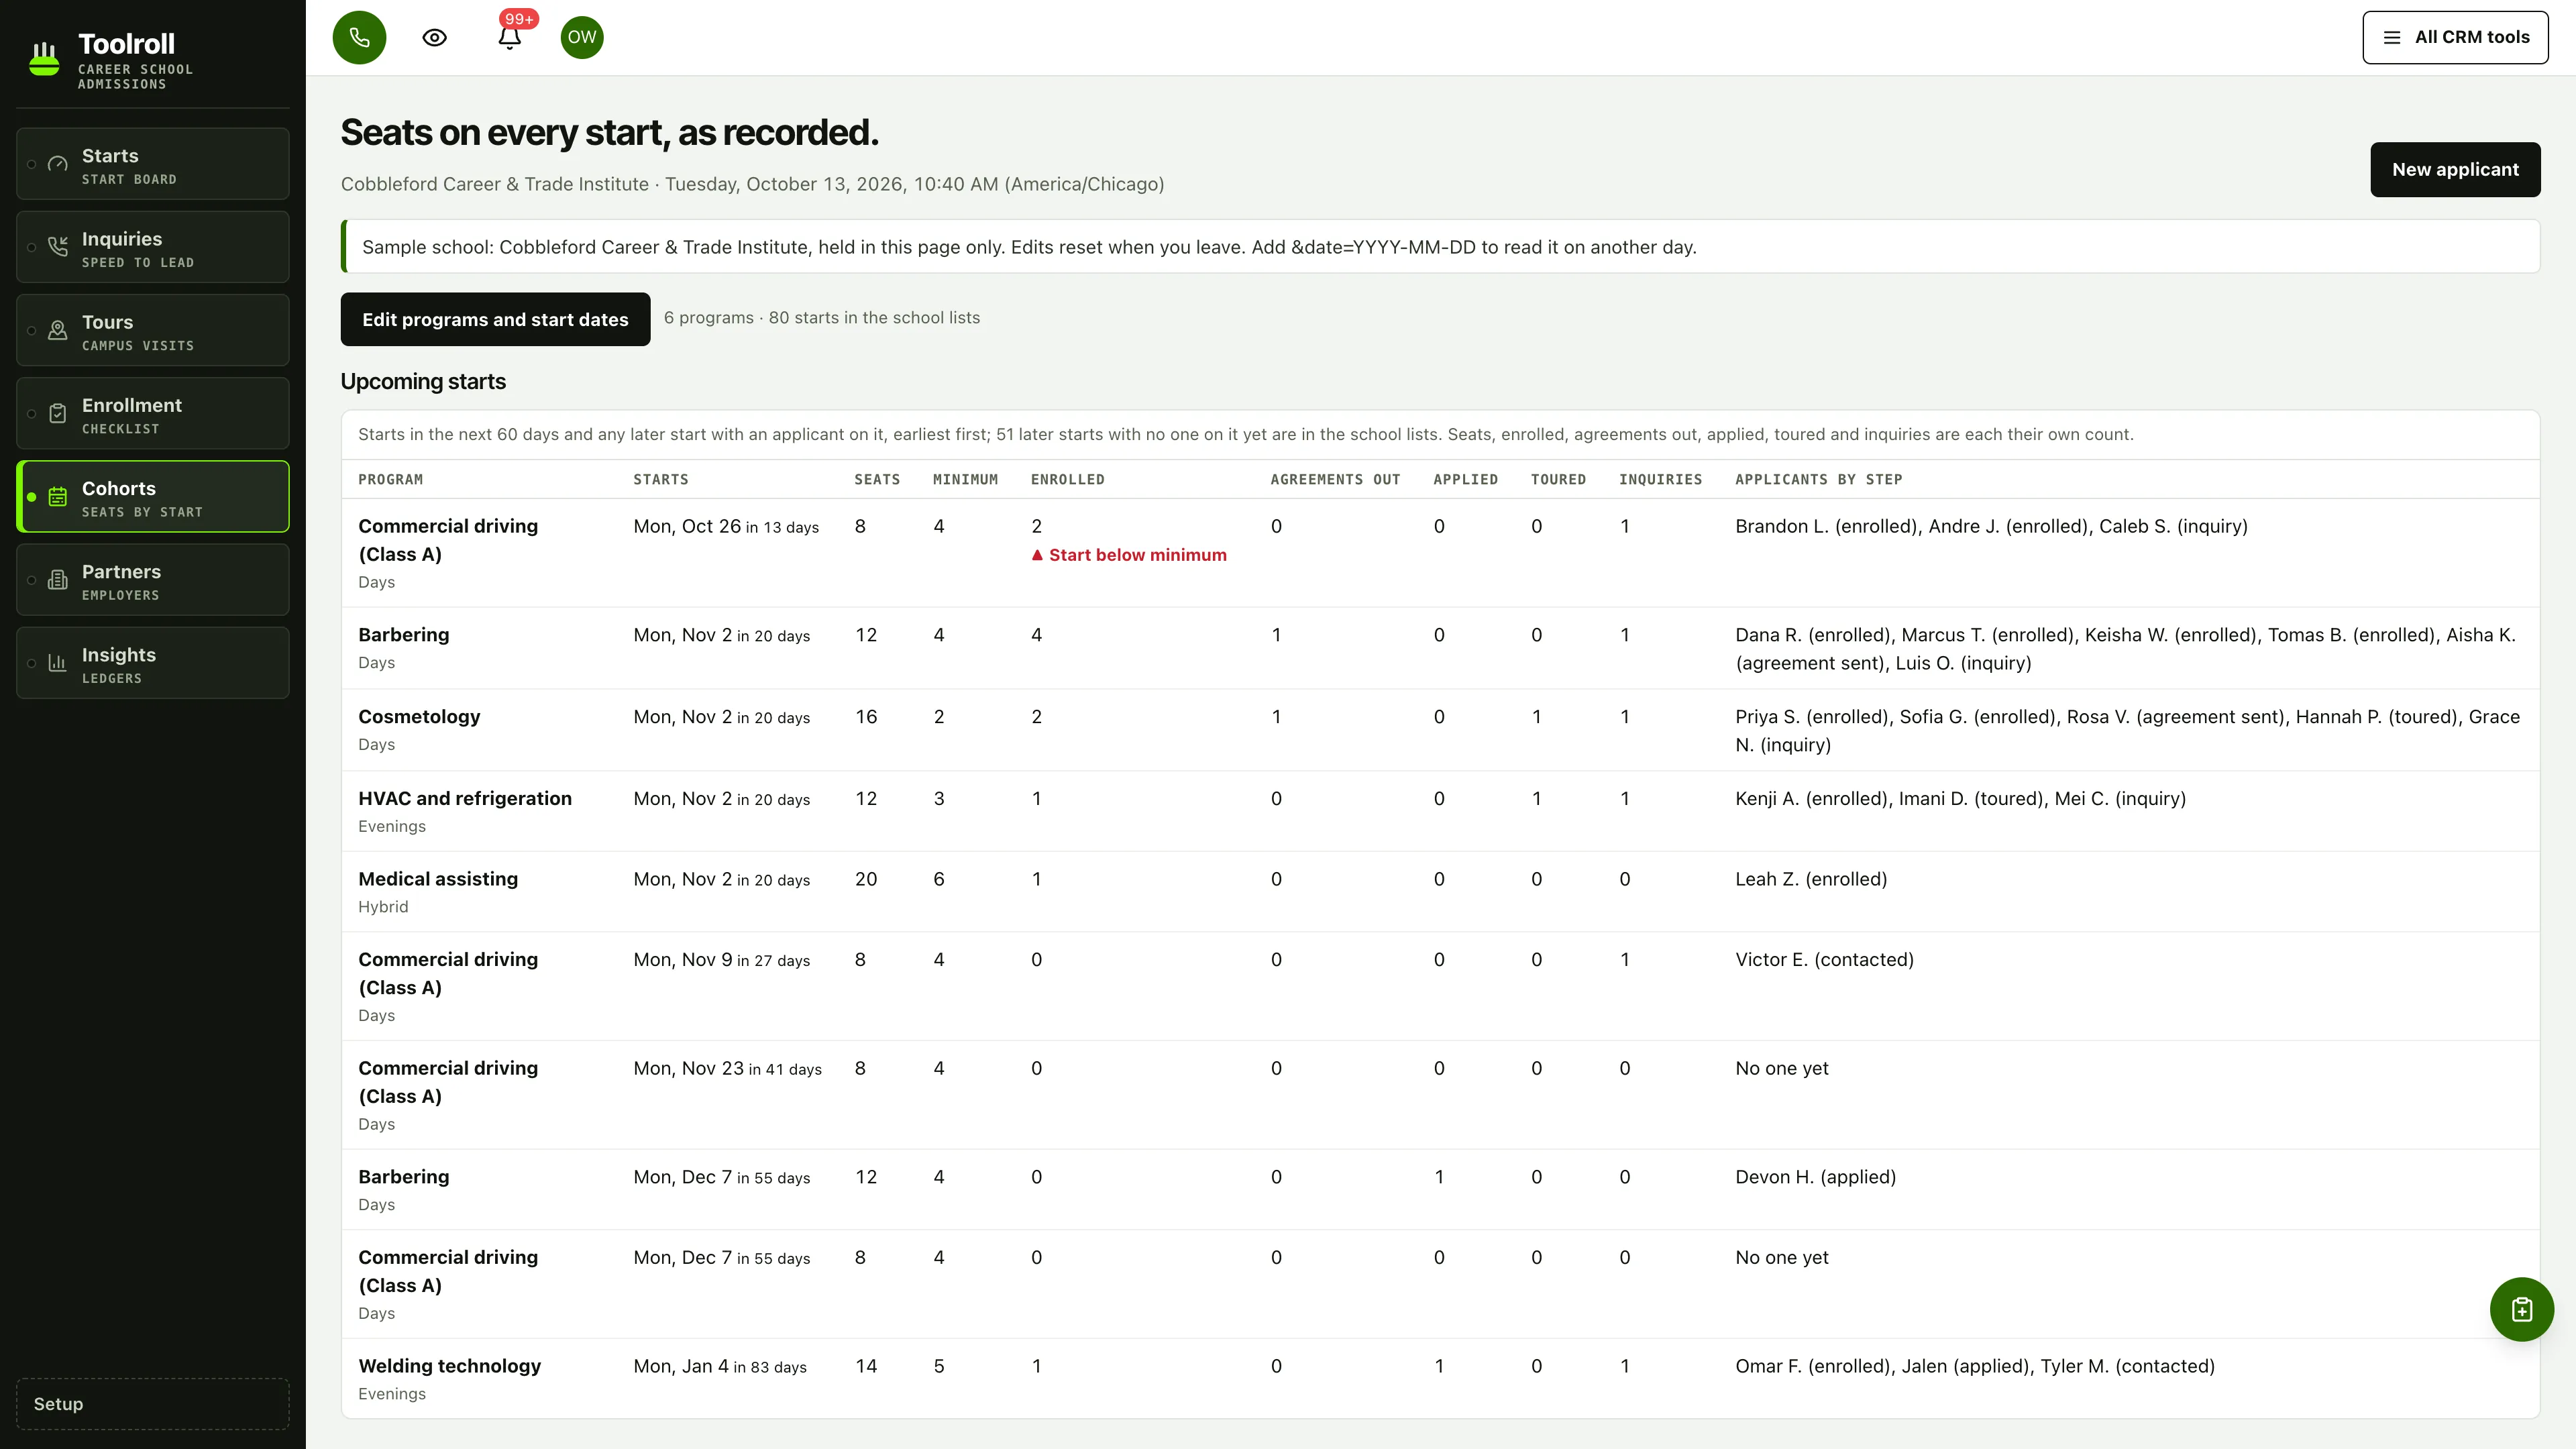This screenshot has width=2576, height=1449.
Task: Click the floating green clipboard button
Action: pos(2521,1309)
